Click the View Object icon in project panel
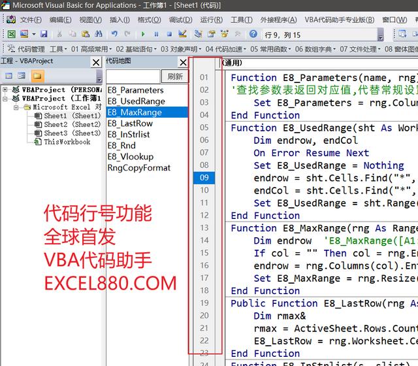 coord(22,76)
